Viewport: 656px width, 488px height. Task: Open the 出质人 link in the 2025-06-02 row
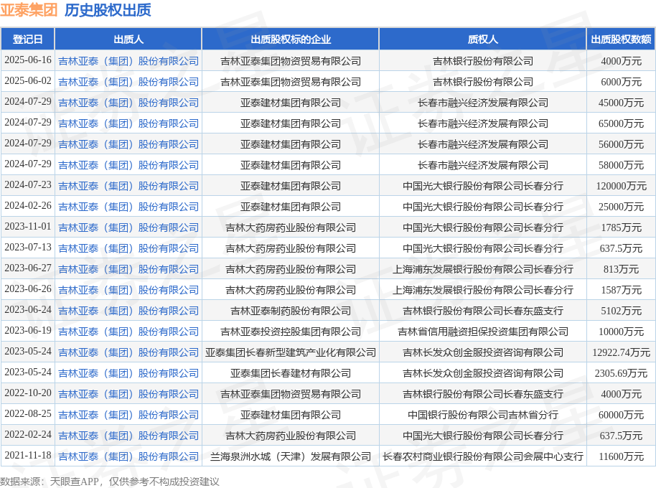[x=128, y=82]
